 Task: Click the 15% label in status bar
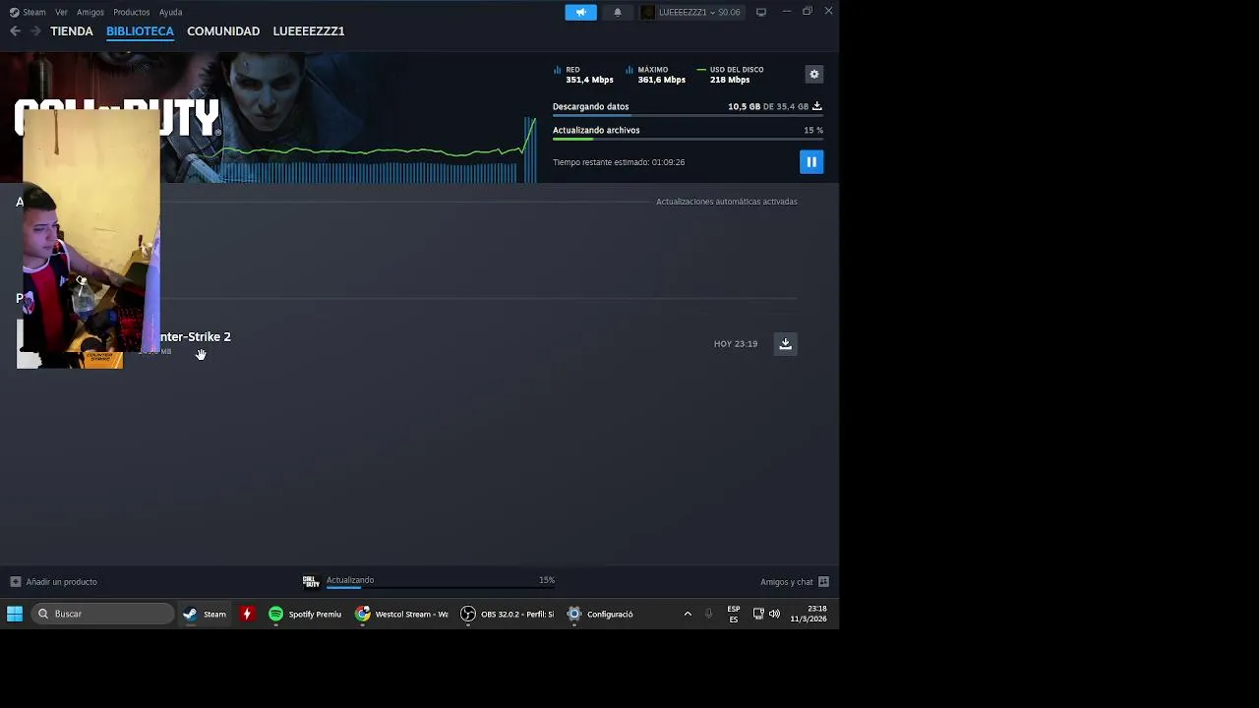tap(547, 580)
